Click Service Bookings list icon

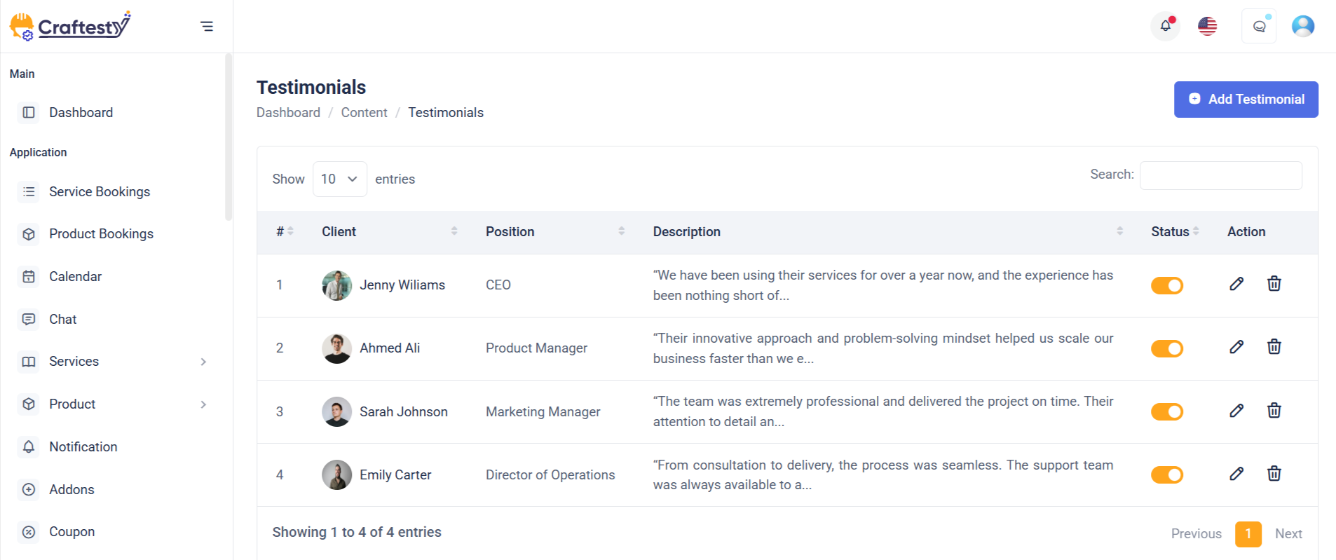(29, 191)
